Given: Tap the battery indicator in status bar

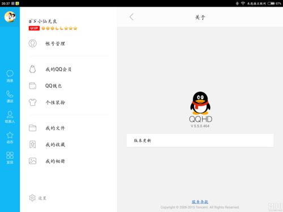Looking at the screenshot, I should click(x=271, y=3).
